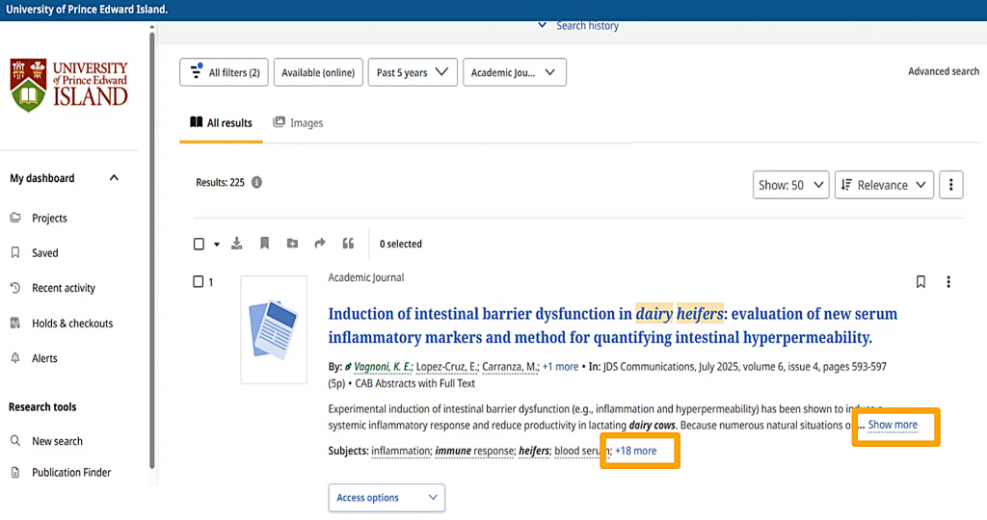Screen dimensions: 987x520
Task: Toggle the Available (online) filter
Action: click(x=317, y=72)
